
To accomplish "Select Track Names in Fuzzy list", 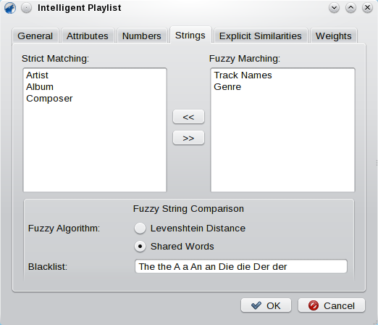I will click(x=243, y=75).
